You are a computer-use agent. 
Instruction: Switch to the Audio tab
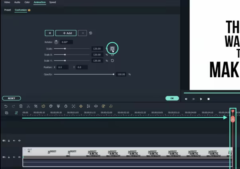coord(17,2)
